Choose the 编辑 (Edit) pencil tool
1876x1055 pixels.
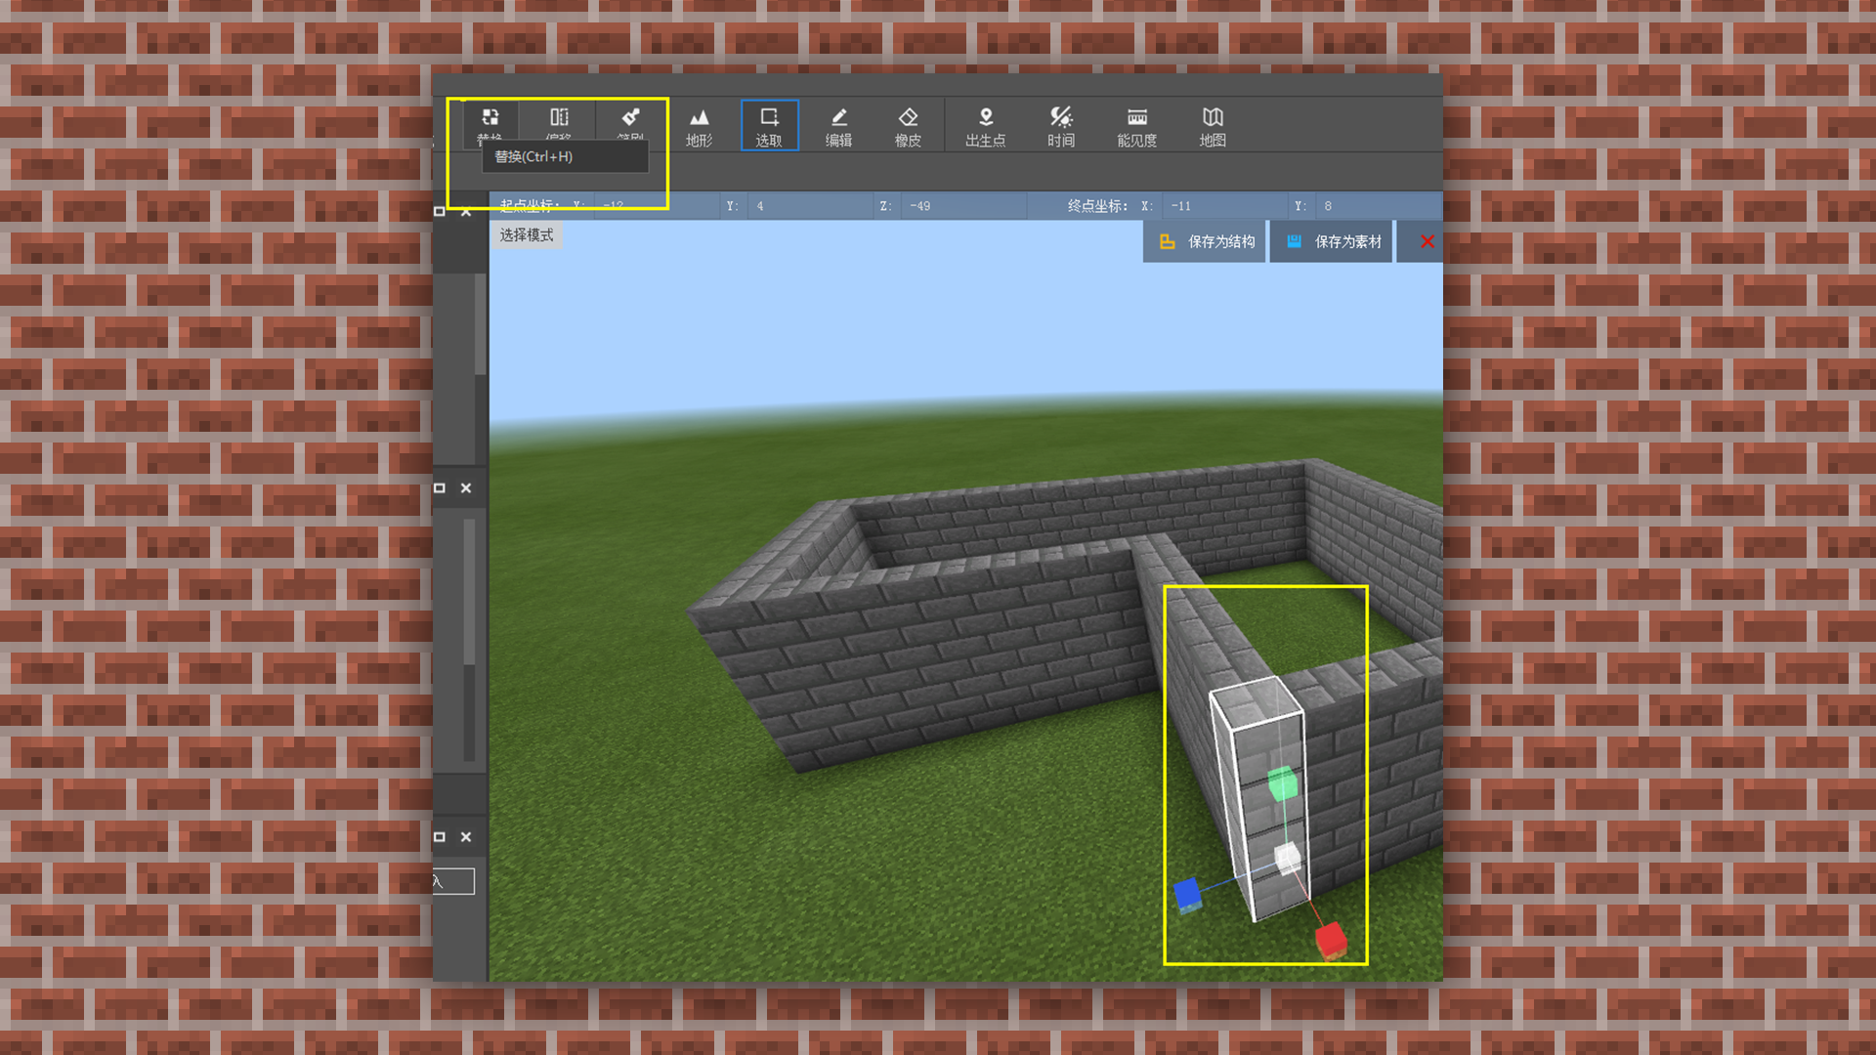coord(838,126)
